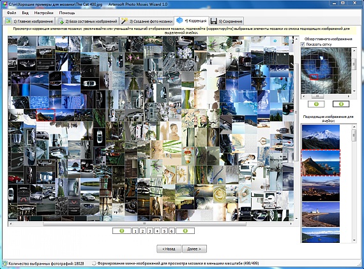Click green minus button below mosaic

[x=121, y=231]
